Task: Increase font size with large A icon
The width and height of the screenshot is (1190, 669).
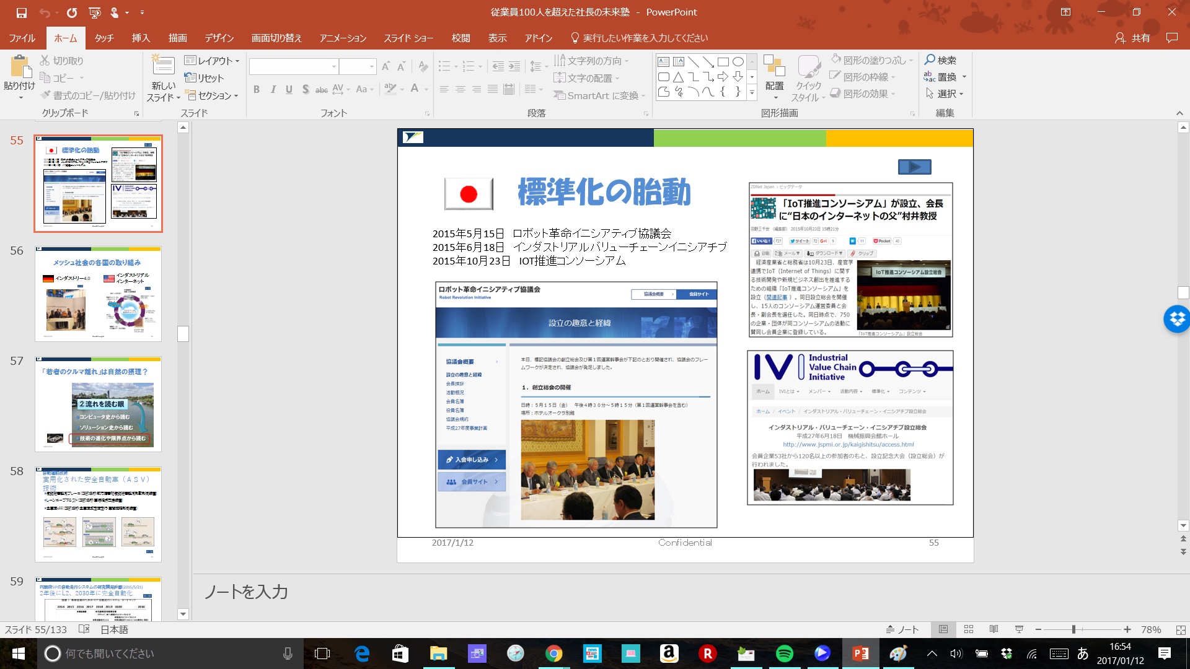Action: pyautogui.click(x=386, y=66)
